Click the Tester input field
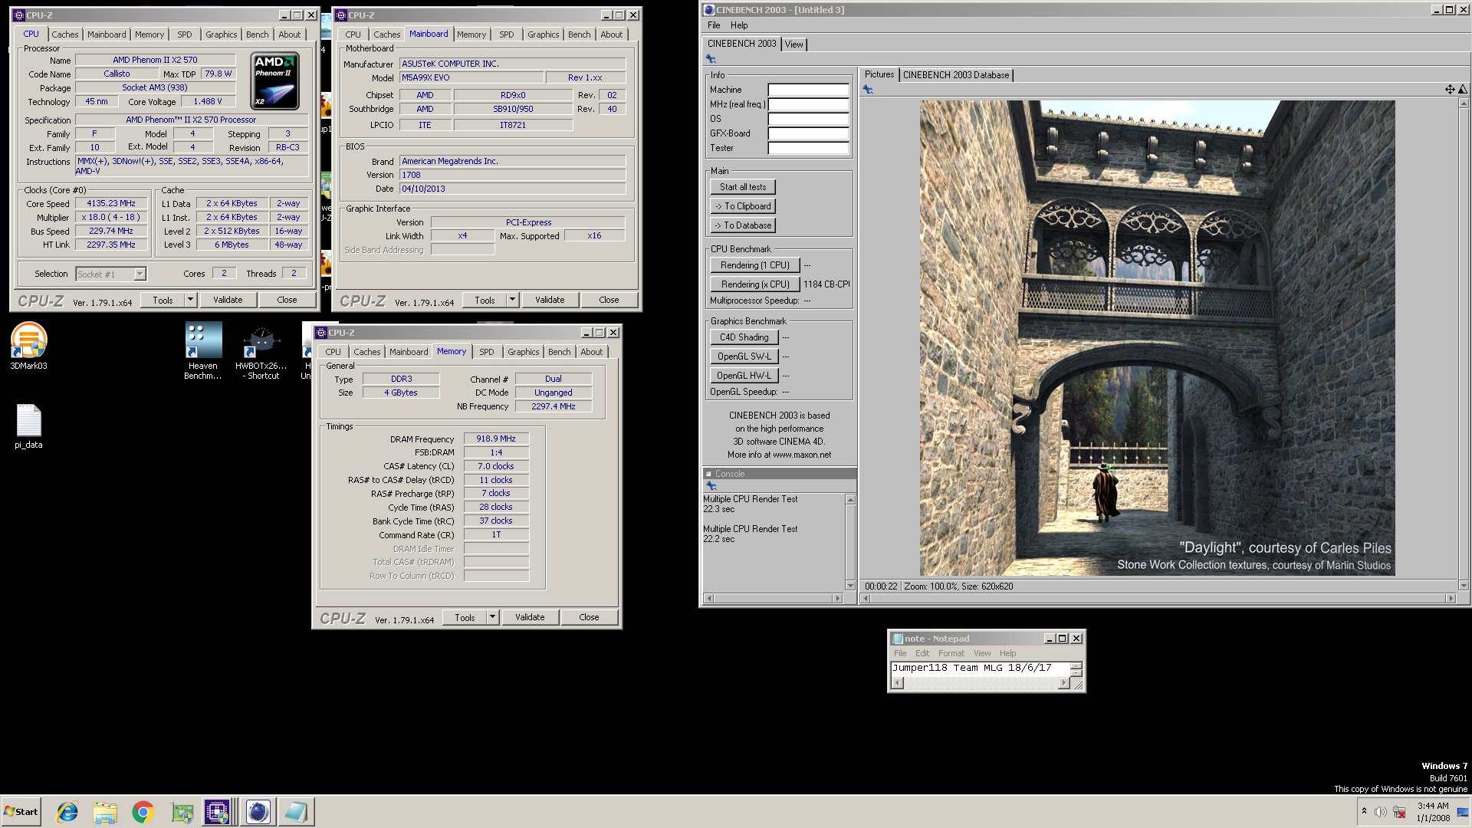The width and height of the screenshot is (1472, 828). tap(808, 148)
